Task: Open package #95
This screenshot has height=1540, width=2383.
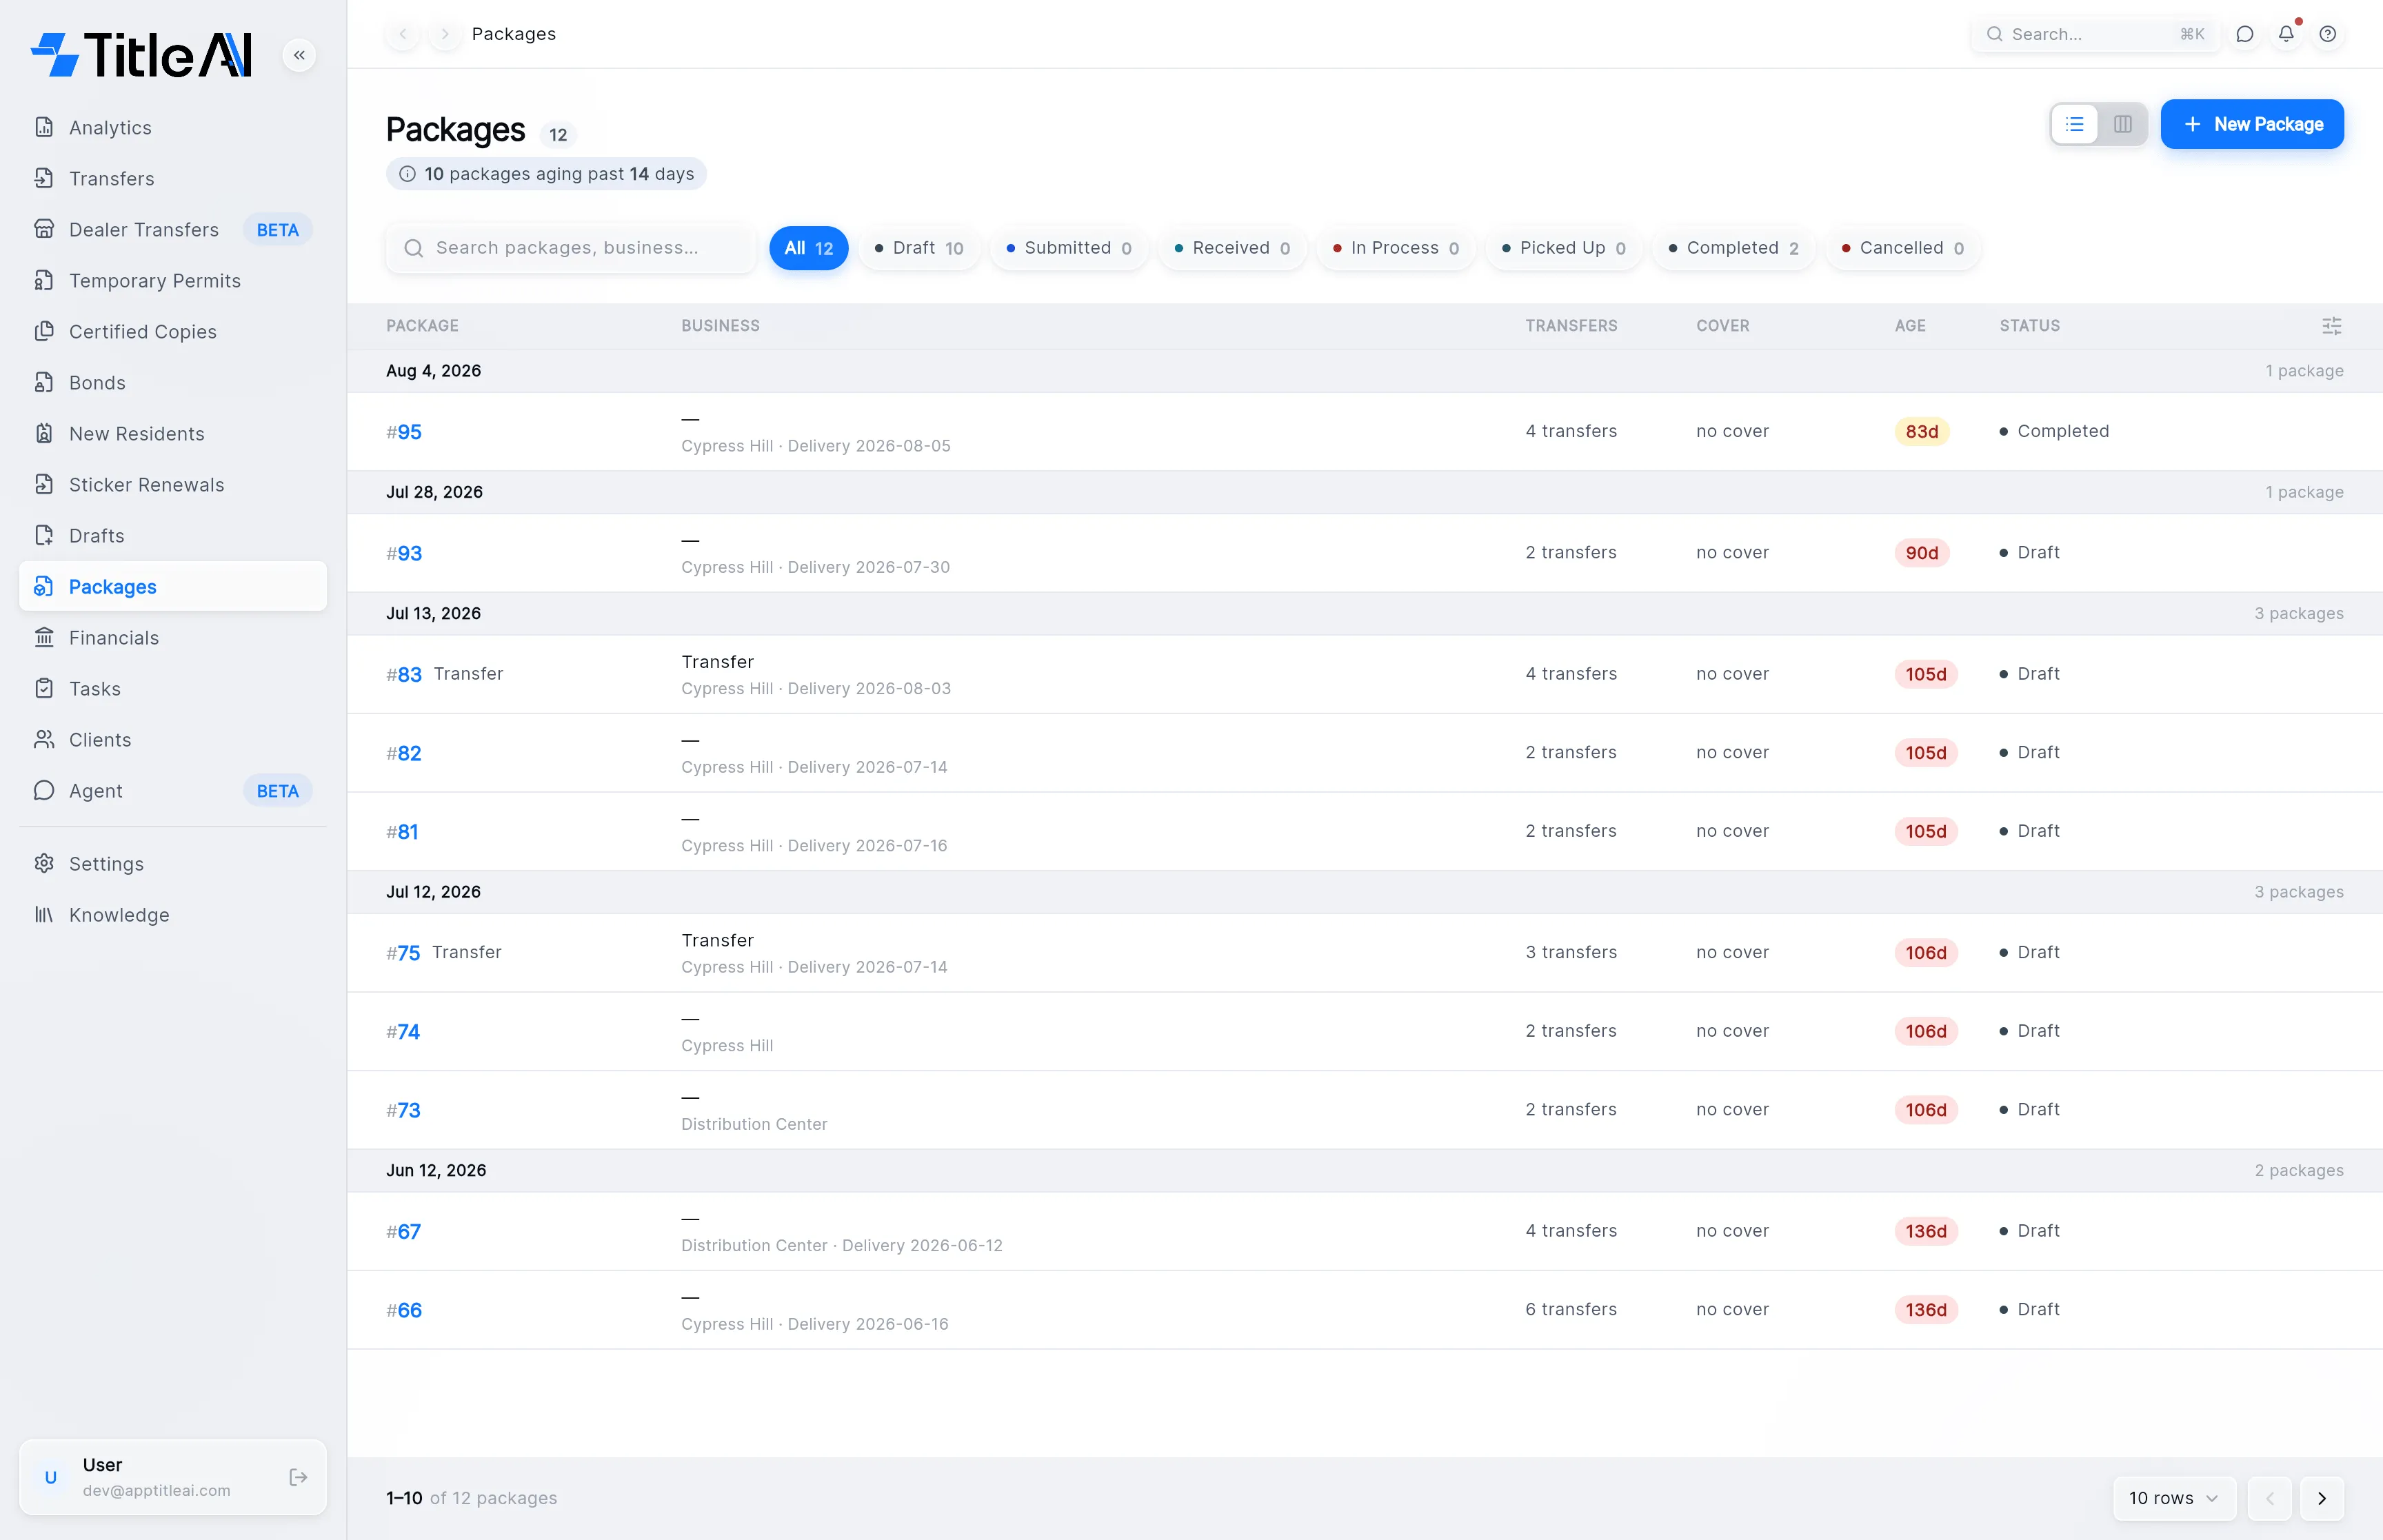Action: point(404,432)
